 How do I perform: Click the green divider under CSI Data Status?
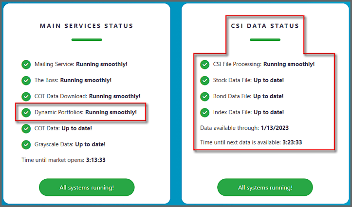[265, 40]
